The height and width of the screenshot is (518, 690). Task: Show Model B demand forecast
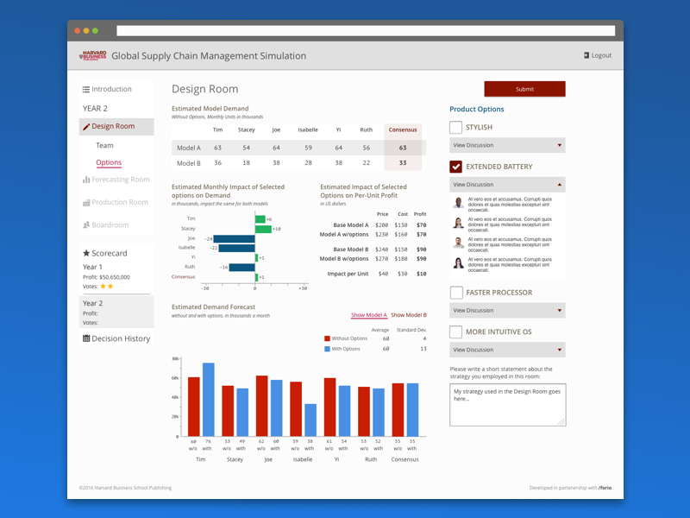[408, 315]
